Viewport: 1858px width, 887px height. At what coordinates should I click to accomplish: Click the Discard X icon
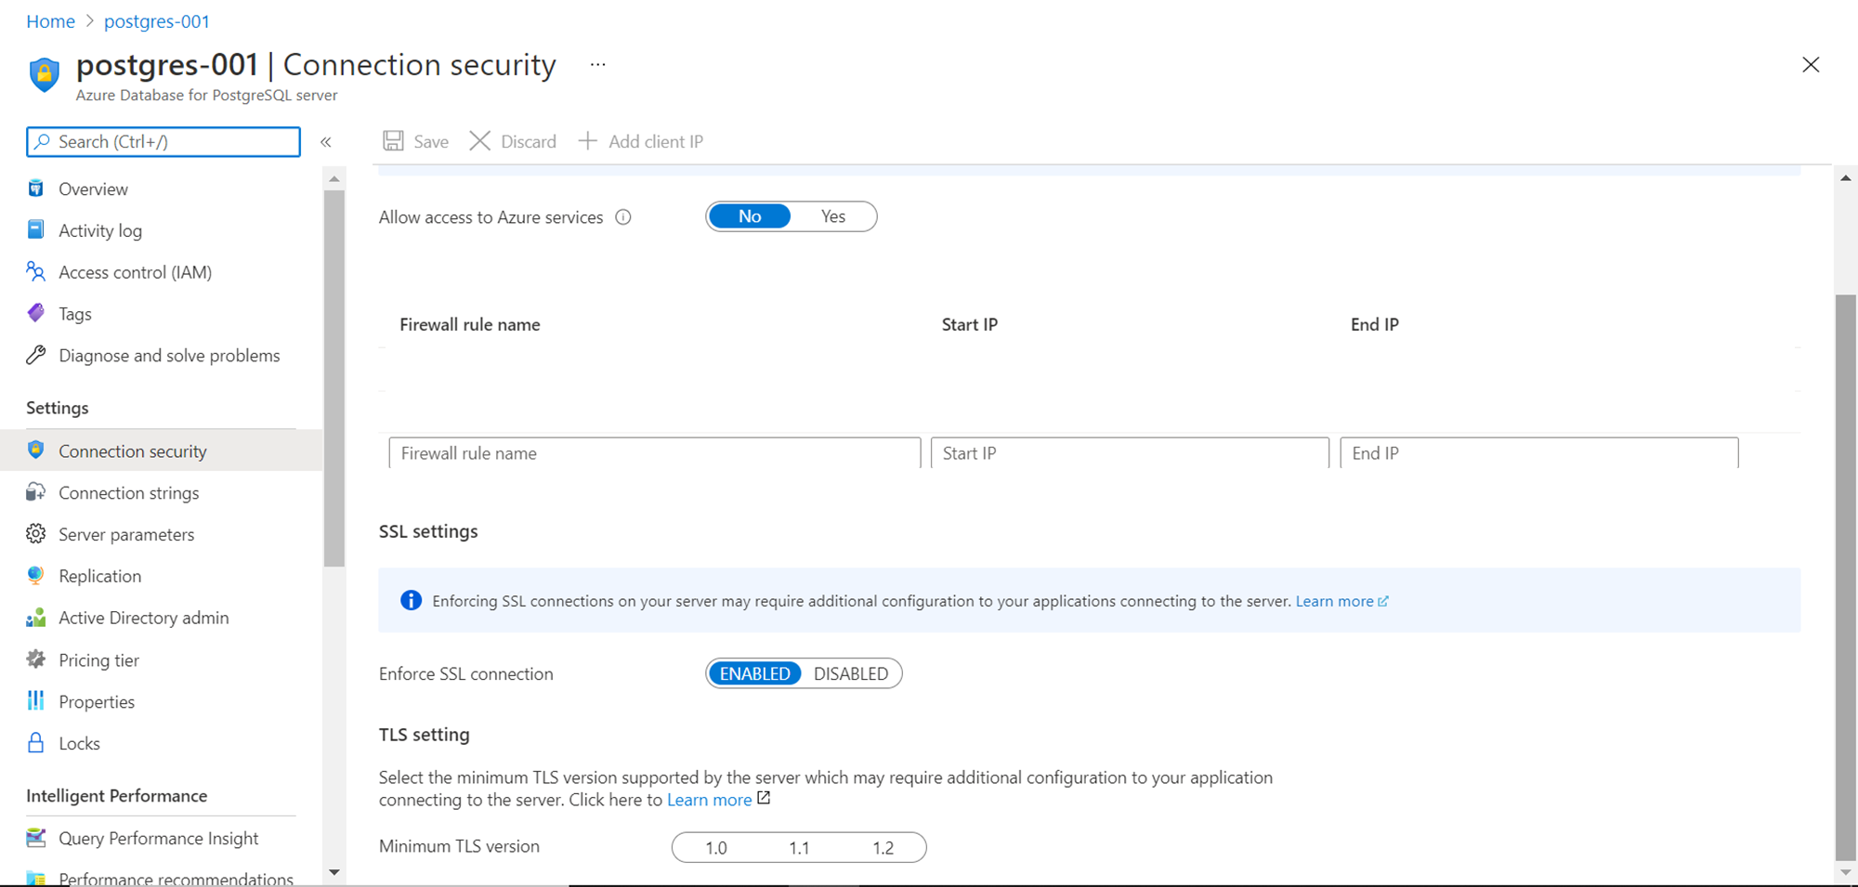(479, 141)
